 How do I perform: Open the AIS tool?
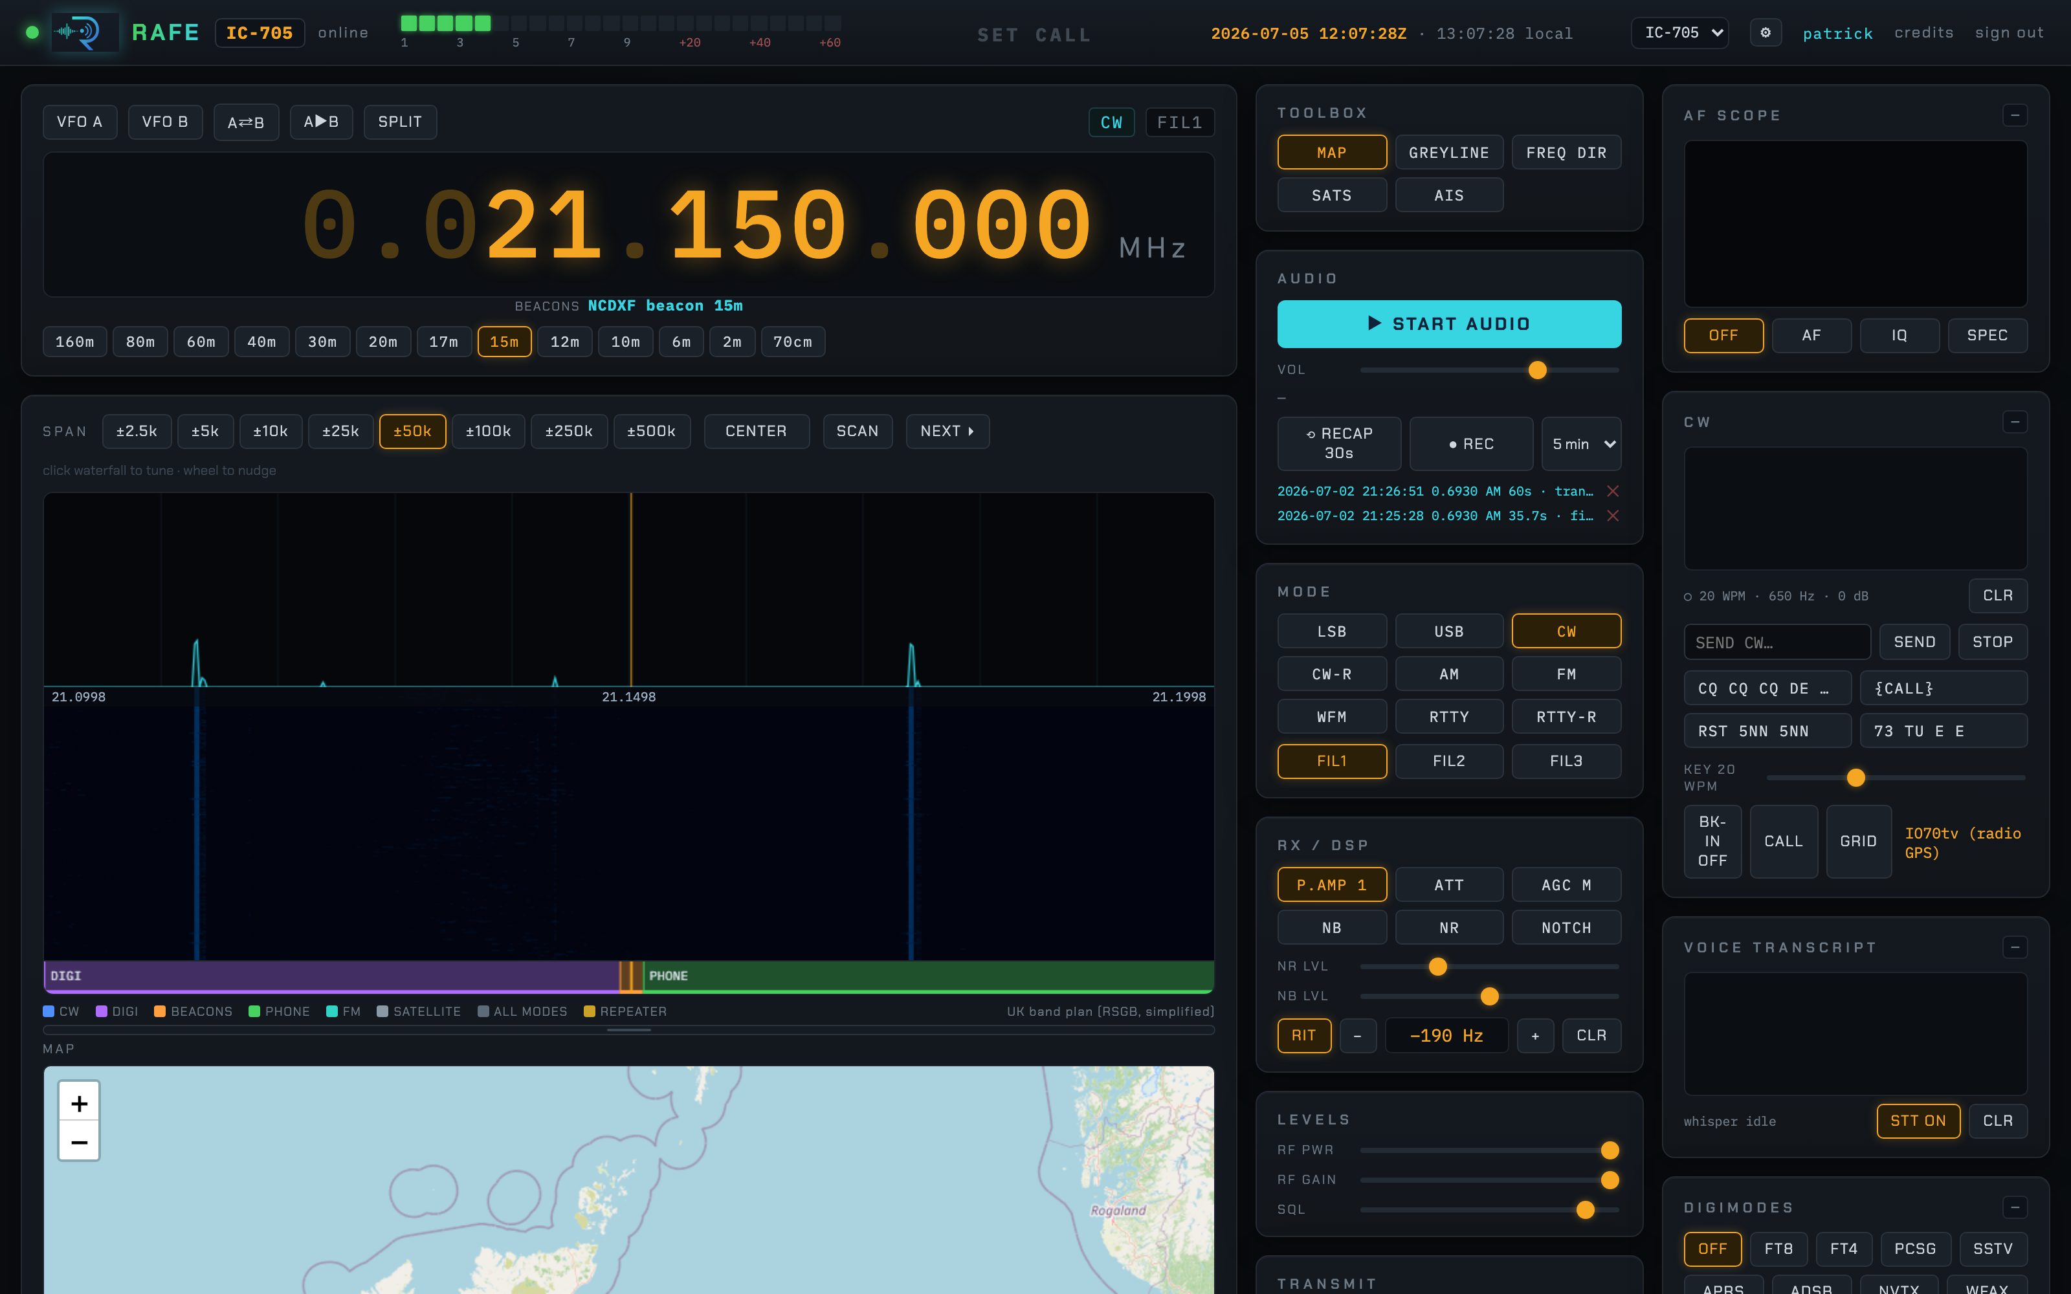tap(1449, 195)
